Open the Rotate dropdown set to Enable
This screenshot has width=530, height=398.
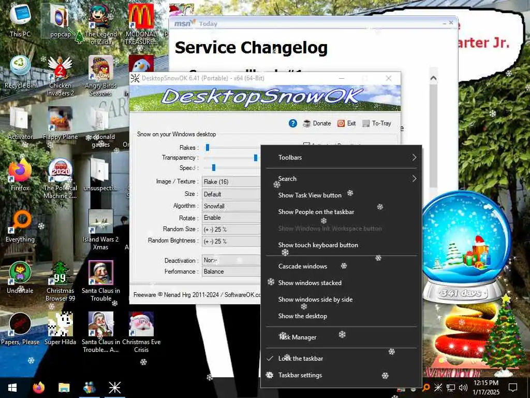tap(231, 218)
